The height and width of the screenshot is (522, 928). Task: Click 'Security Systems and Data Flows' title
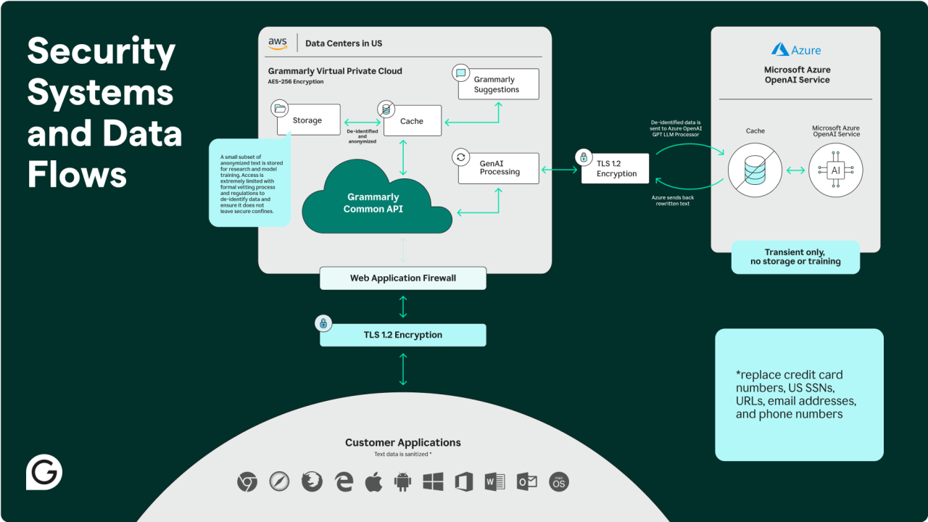(104, 113)
